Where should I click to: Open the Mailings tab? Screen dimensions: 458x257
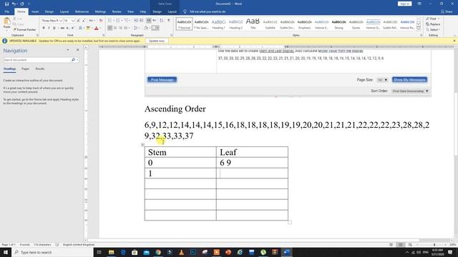pyautogui.click(x=100, y=11)
